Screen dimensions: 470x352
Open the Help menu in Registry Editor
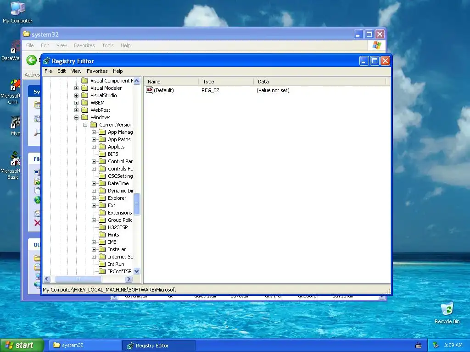(118, 71)
